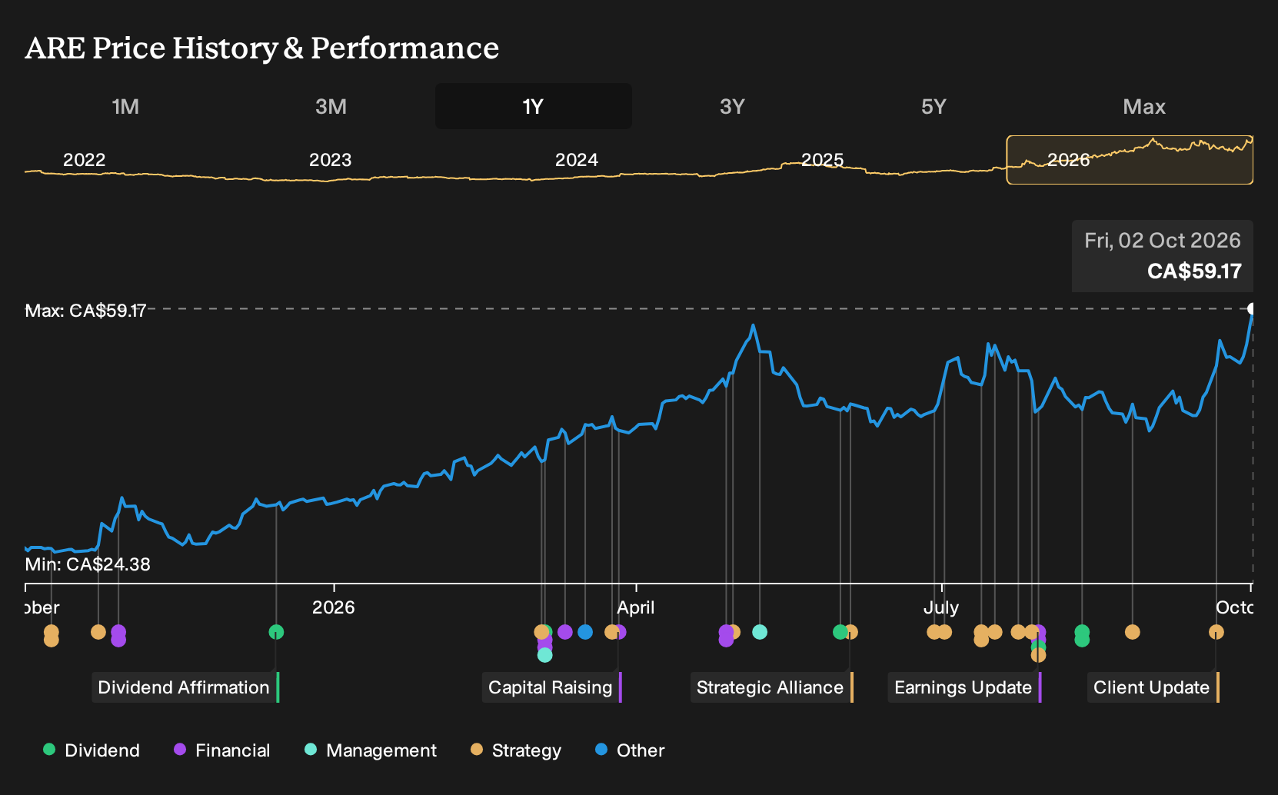Click the bold CA$59.17 tooltip price
This screenshot has height=795, width=1278.
(x=1194, y=271)
